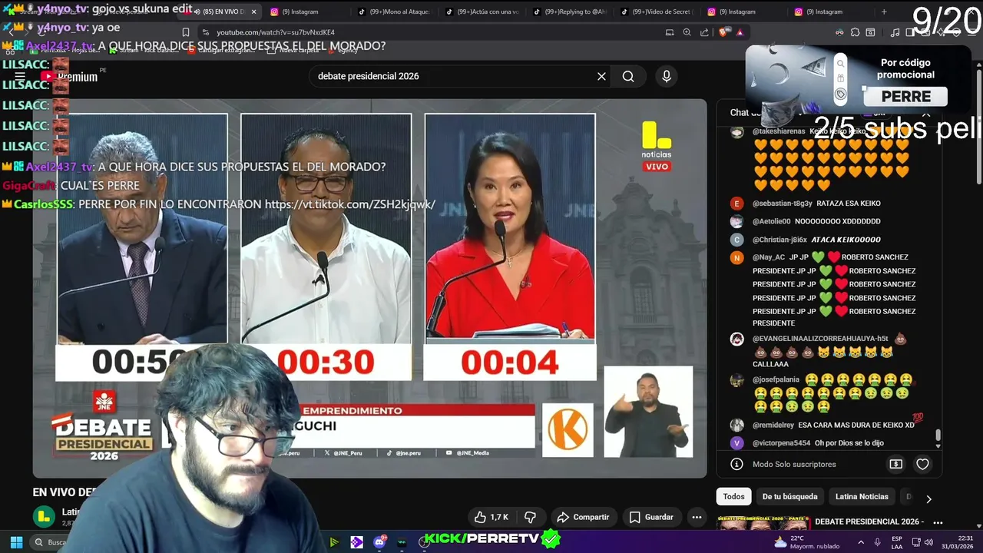
Task: Open a new browser tab with plus
Action: pos(884,12)
